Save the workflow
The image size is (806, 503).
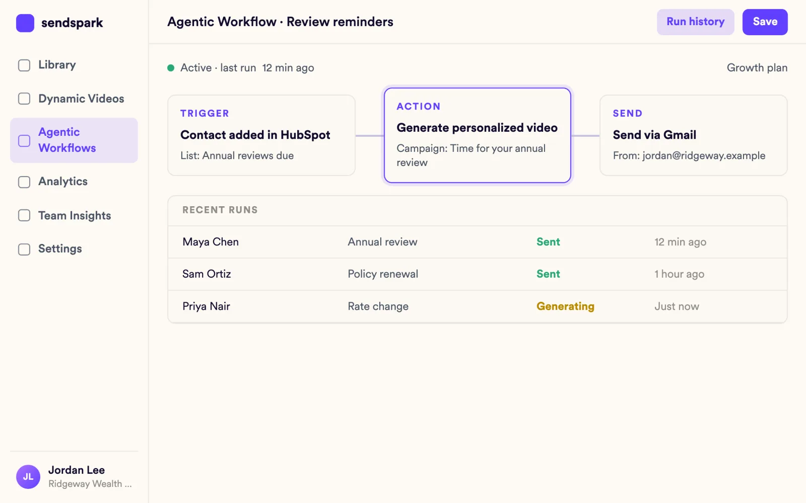pyautogui.click(x=765, y=22)
